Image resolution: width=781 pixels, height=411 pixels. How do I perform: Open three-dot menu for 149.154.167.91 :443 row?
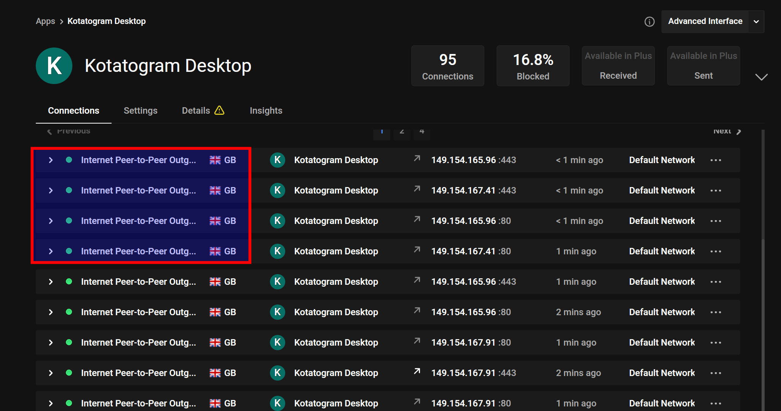[716, 373]
